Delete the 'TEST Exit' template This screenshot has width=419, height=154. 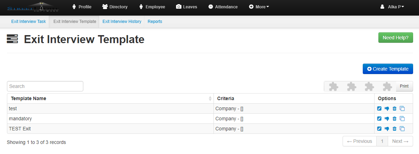[x=394, y=129]
